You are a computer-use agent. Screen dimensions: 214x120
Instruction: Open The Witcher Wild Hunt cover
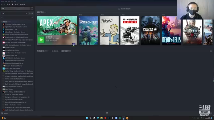192,32
